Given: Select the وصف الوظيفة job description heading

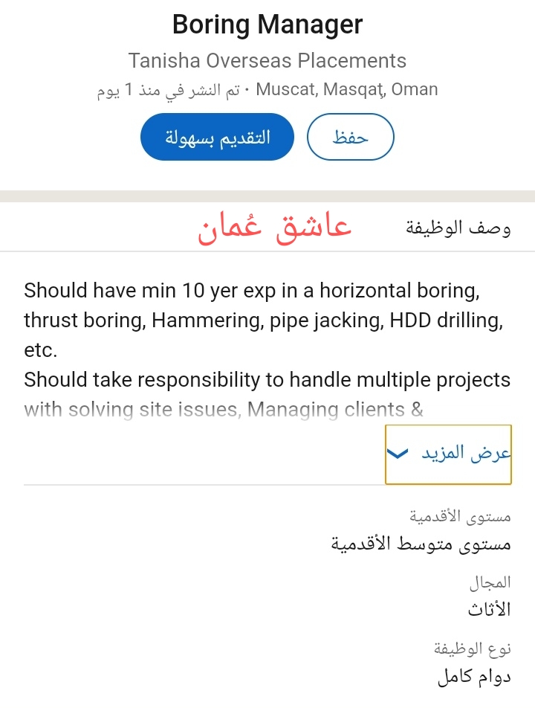Looking at the screenshot, I should (x=458, y=228).
